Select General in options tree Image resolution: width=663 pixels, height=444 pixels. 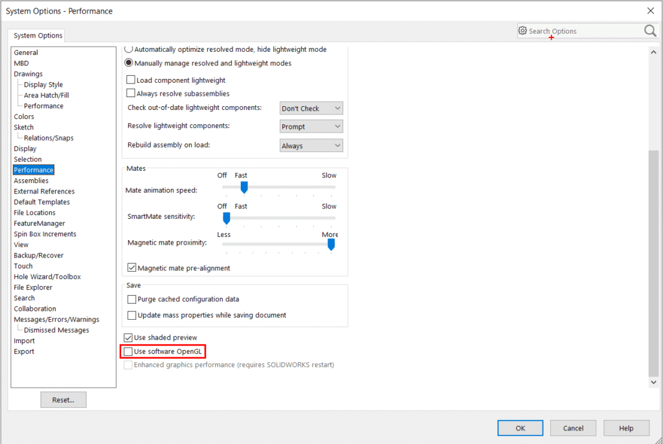click(x=26, y=52)
